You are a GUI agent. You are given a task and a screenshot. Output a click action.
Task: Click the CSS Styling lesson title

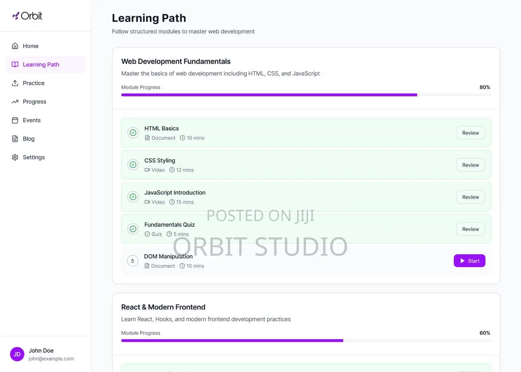tap(160, 161)
